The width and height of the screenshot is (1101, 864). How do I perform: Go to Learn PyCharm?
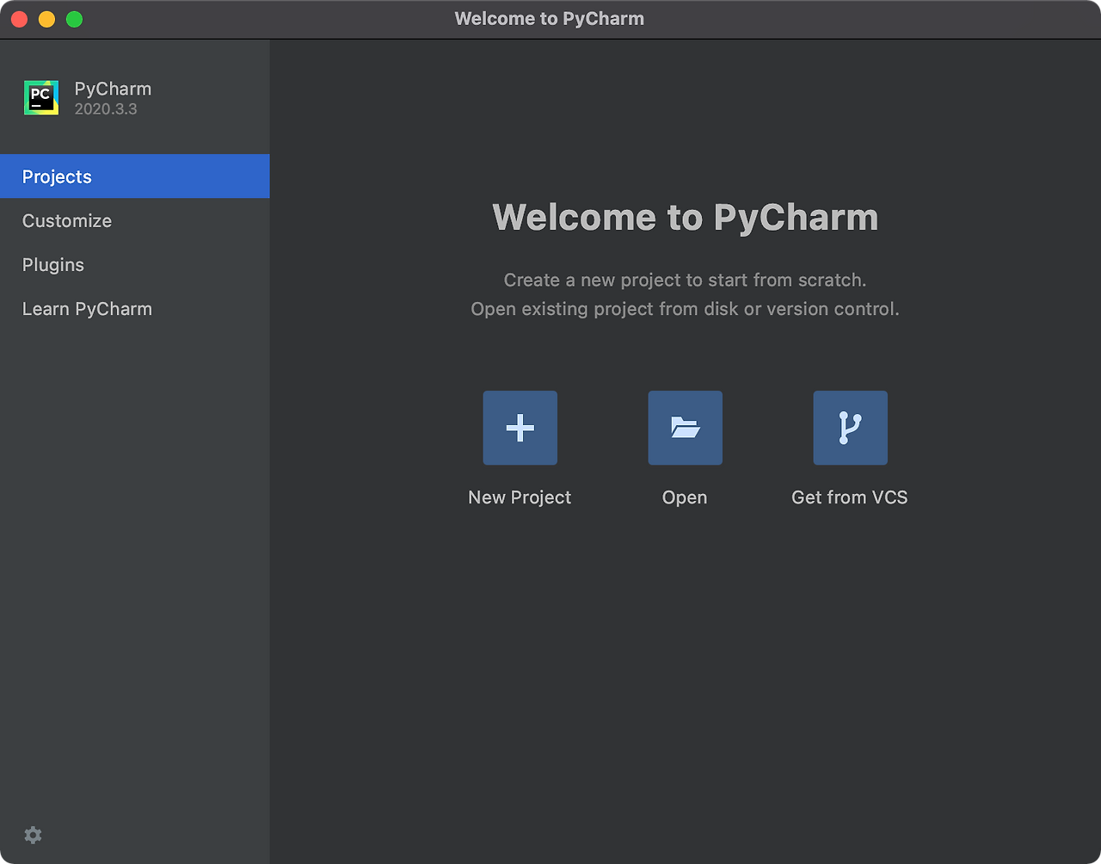[x=87, y=308]
